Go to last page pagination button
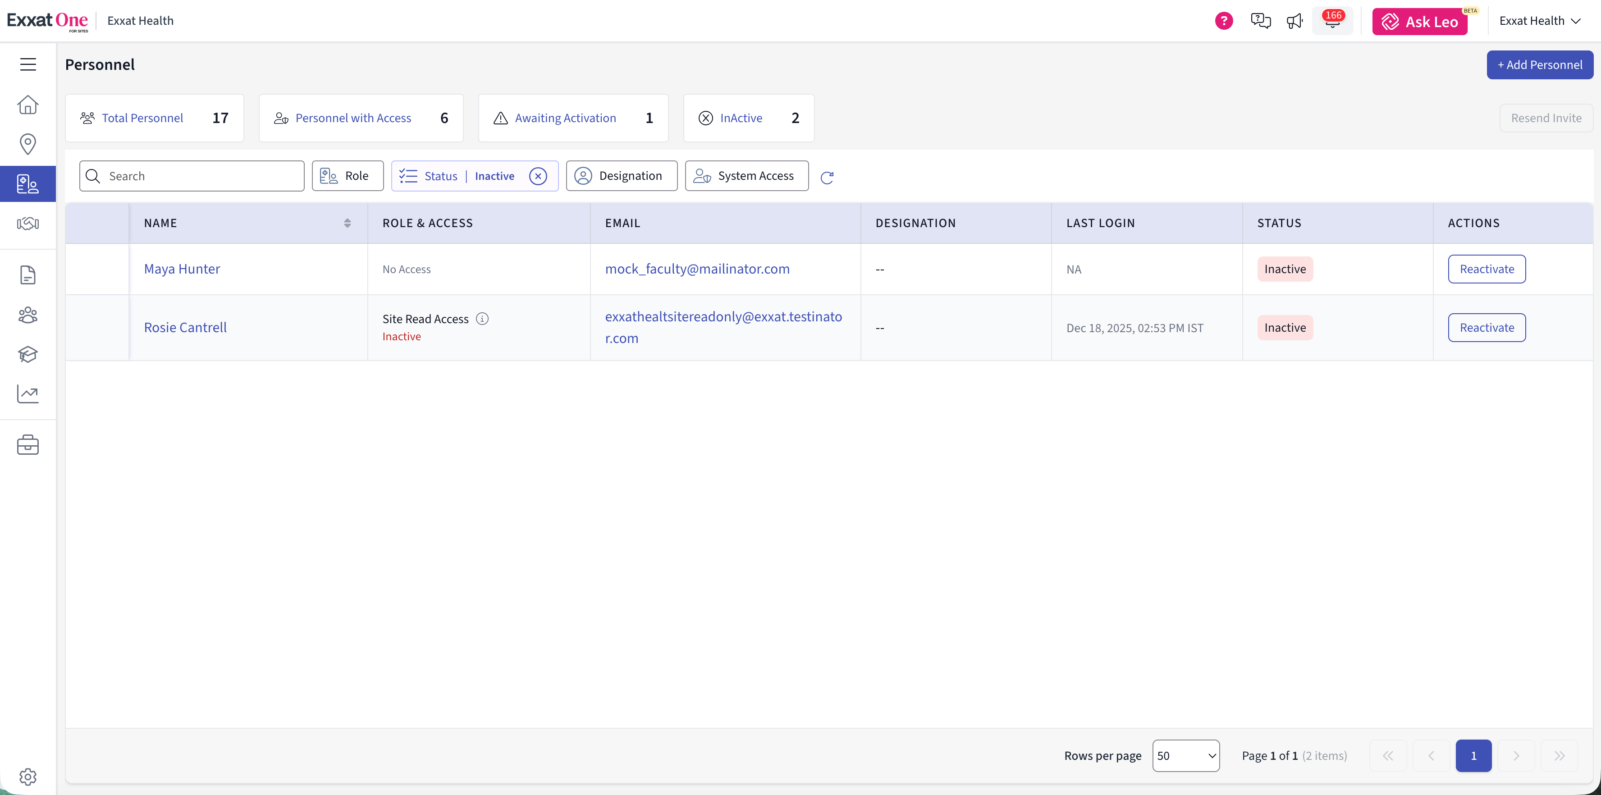The image size is (1601, 795). point(1559,756)
